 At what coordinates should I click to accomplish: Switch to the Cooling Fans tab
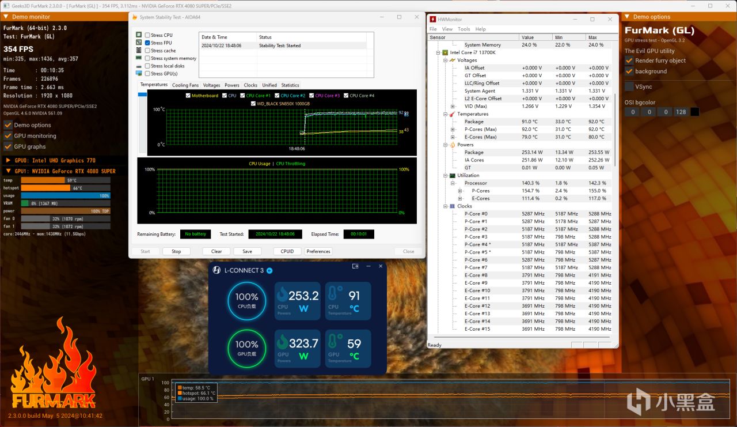185,85
